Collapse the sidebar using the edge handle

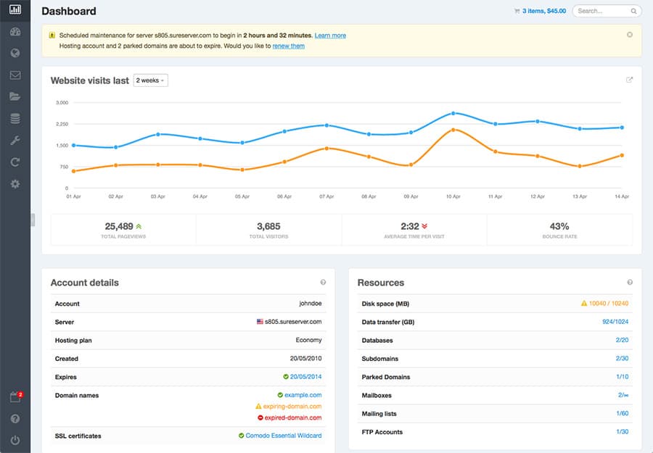(x=33, y=220)
